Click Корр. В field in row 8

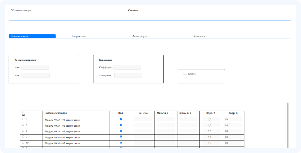pos(233,131)
